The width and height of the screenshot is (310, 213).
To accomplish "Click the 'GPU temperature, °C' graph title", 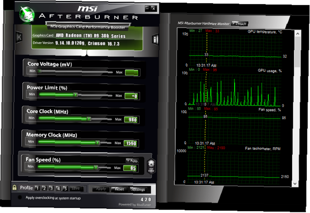I will 265,32.
